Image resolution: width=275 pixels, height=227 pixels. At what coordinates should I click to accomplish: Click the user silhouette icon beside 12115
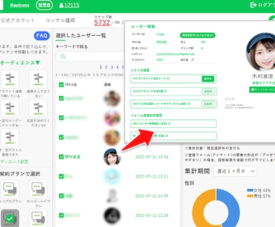pyautogui.click(x=62, y=5)
